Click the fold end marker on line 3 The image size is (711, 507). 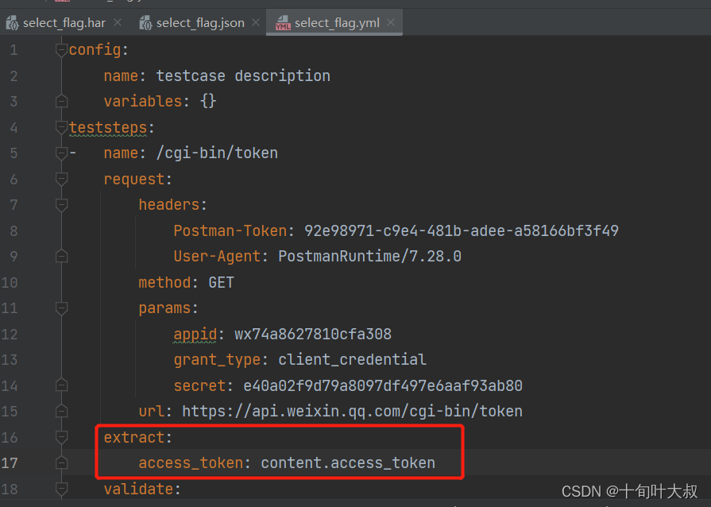(61, 101)
